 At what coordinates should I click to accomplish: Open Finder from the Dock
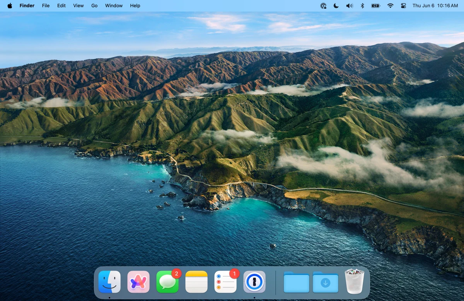[x=109, y=282]
